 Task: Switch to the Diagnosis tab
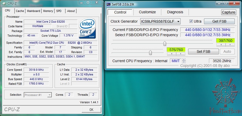[x=175, y=12]
